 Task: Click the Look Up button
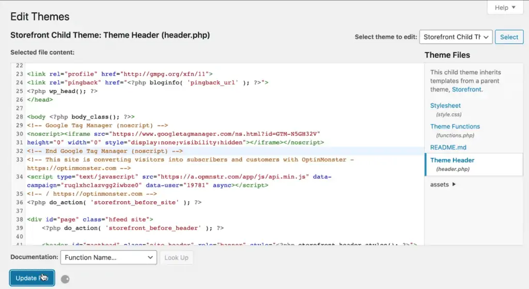pyautogui.click(x=177, y=258)
